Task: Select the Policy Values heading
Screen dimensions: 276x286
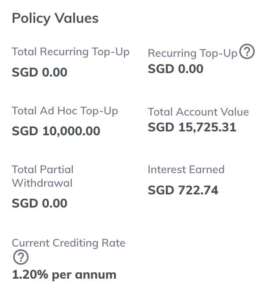Action: [x=55, y=19]
